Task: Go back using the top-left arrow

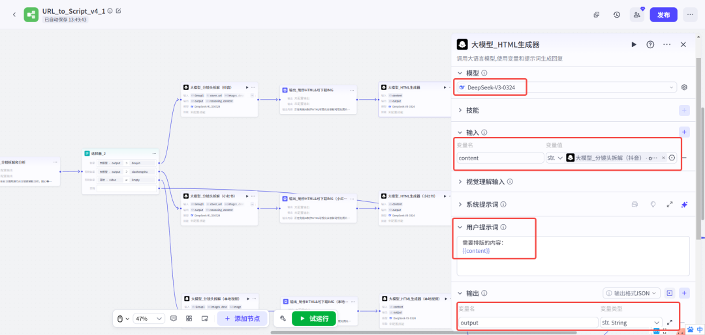Action: click(x=14, y=14)
